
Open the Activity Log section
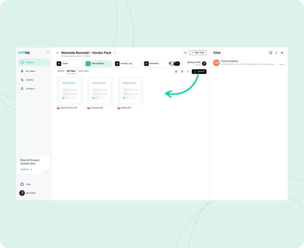[127, 64]
